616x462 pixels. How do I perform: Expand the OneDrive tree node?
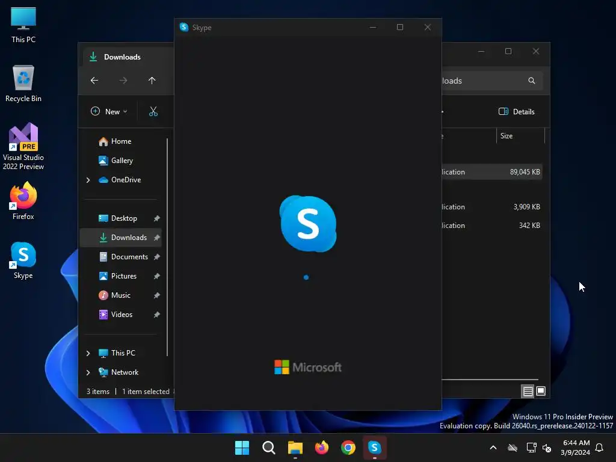pyautogui.click(x=88, y=180)
